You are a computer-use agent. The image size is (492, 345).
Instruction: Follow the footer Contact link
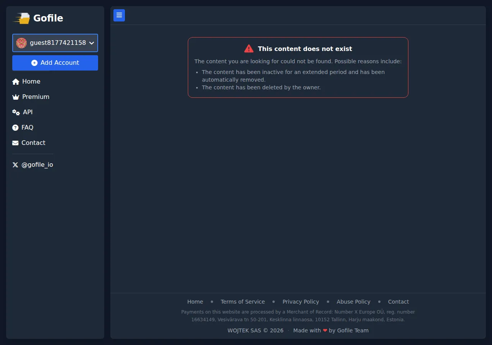coord(399,302)
